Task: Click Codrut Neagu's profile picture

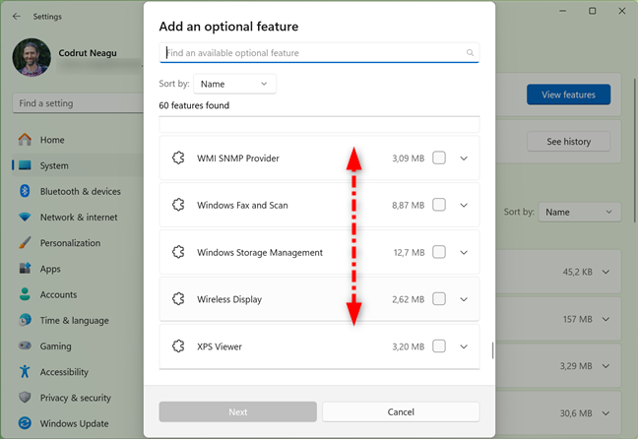Action: tap(32, 57)
